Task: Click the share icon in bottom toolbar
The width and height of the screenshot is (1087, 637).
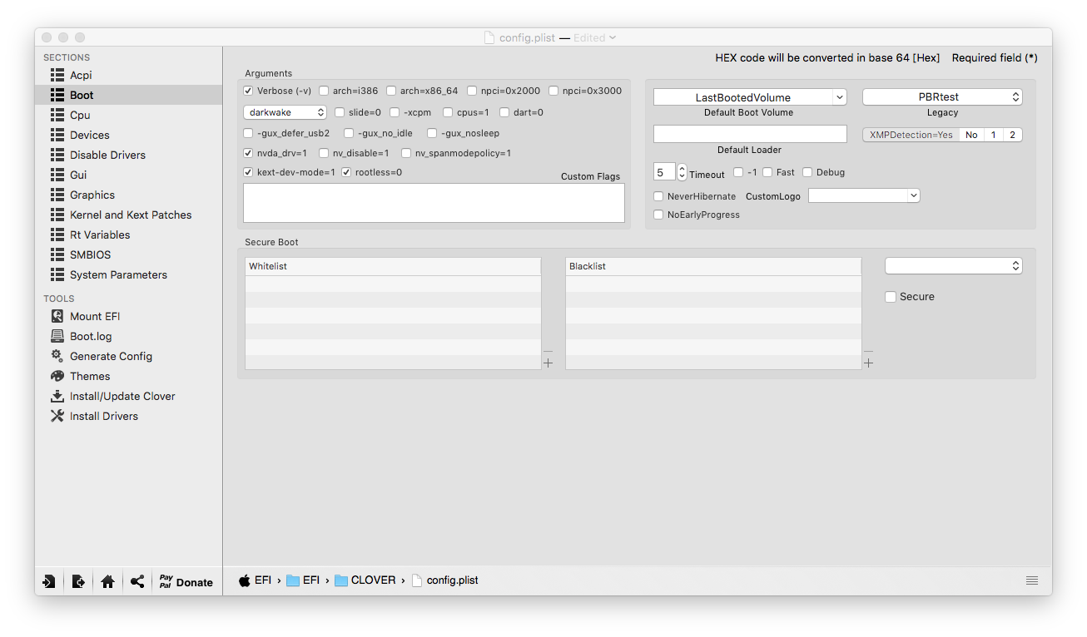Action: coord(137,582)
